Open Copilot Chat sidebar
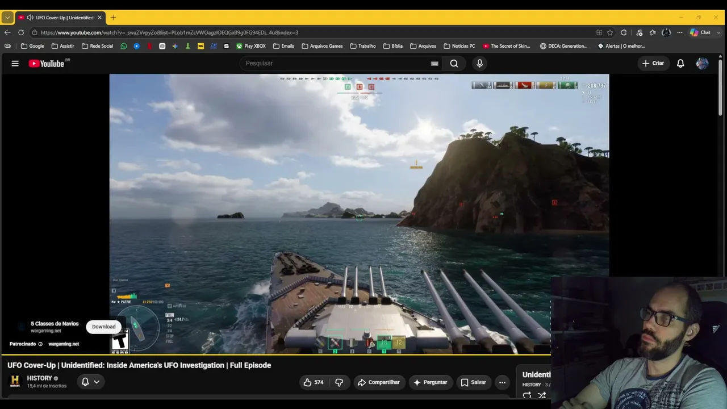 (701, 32)
